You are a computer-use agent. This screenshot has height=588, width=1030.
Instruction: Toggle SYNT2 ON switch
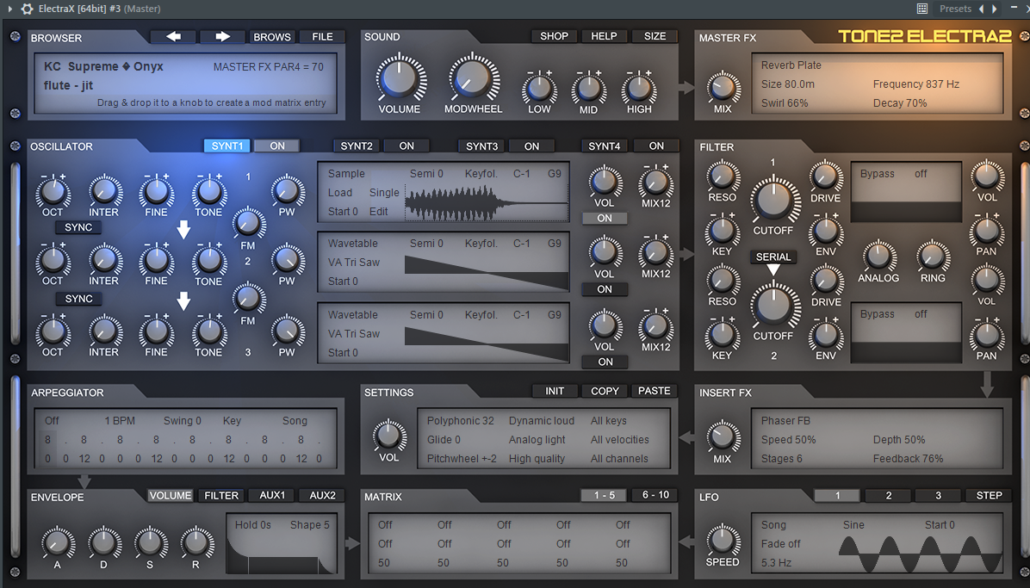(x=406, y=145)
